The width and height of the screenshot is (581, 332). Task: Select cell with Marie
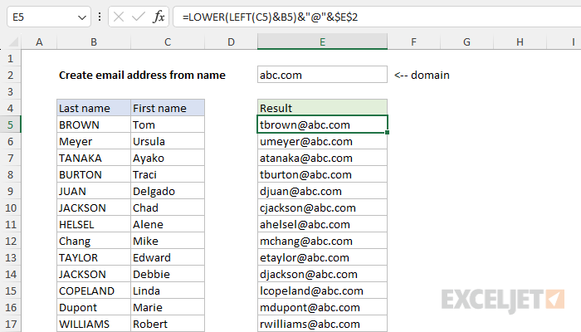tap(168, 307)
